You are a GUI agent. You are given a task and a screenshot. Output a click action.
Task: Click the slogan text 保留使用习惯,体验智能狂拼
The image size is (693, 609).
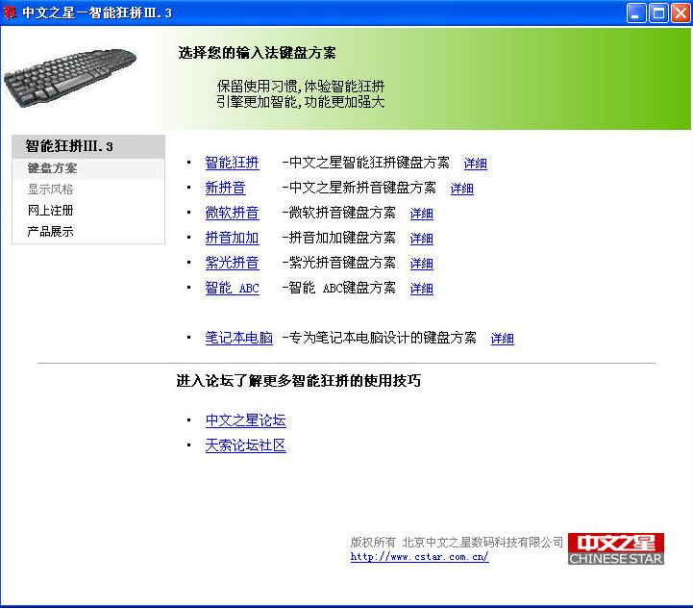click(x=301, y=86)
